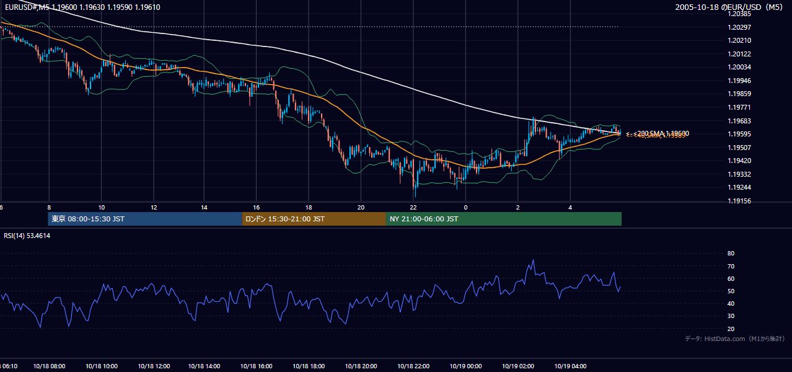Click the RSI(14) 53.4614 indicator label
The width and height of the screenshot is (792, 372).
[x=27, y=236]
